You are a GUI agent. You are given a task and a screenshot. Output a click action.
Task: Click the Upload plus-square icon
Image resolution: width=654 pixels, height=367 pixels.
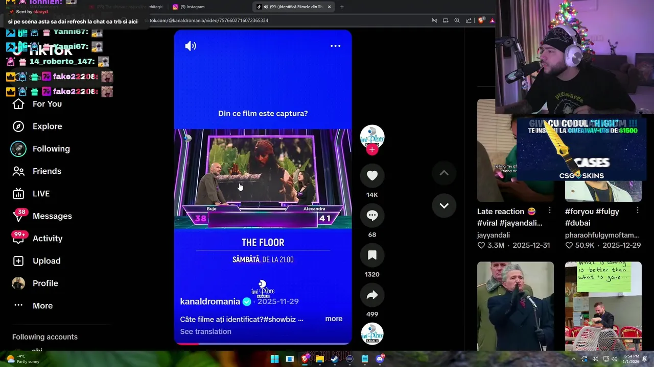(18, 261)
